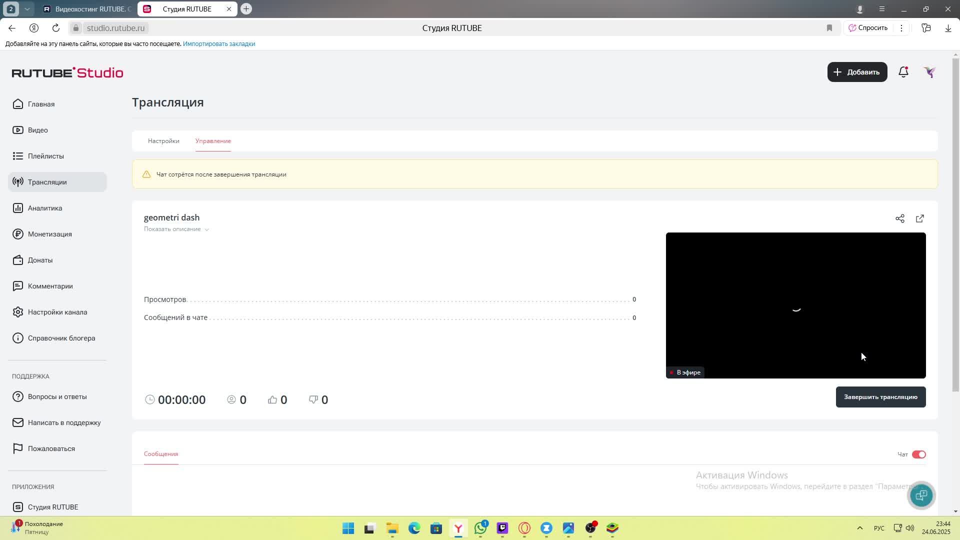Screen dimensions: 960x540
Task: Open File Explorer from taskbar
Action: click(392, 528)
